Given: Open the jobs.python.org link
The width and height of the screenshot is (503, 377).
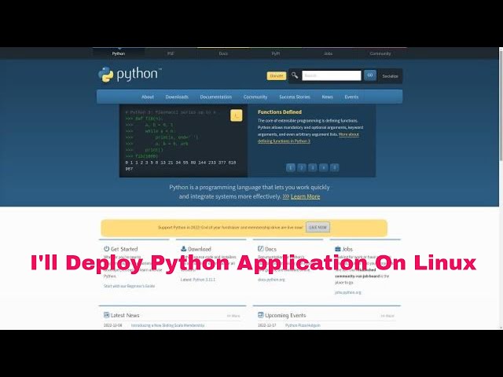Looking at the screenshot, I should pyautogui.click(x=348, y=292).
